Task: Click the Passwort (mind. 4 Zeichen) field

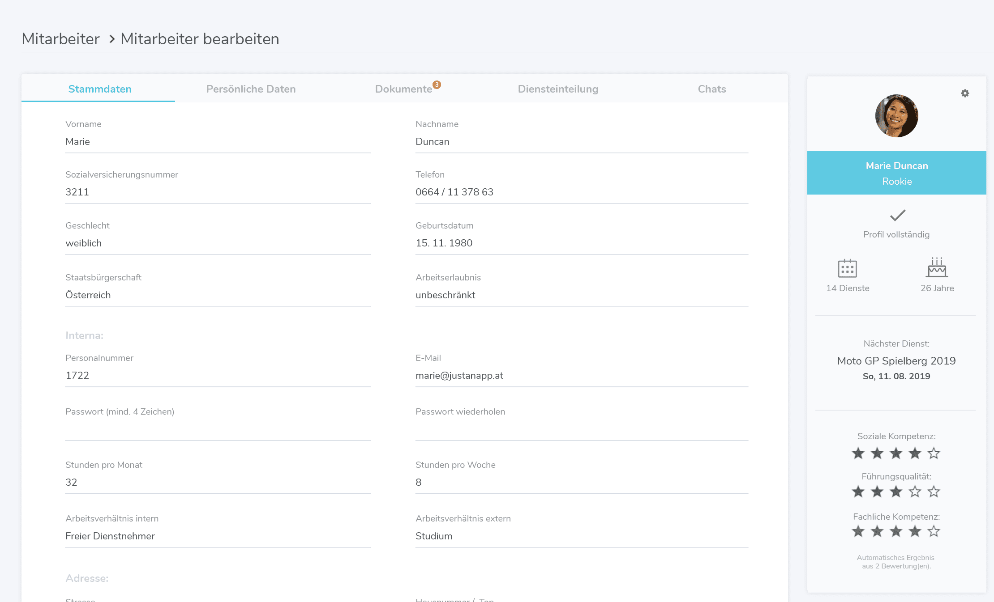Action: (218, 429)
